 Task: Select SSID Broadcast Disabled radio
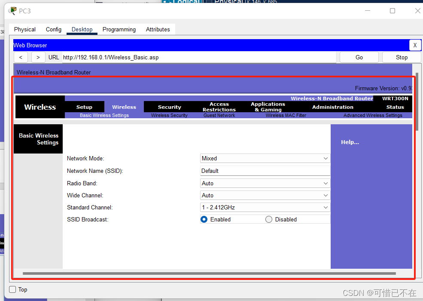tap(269, 219)
